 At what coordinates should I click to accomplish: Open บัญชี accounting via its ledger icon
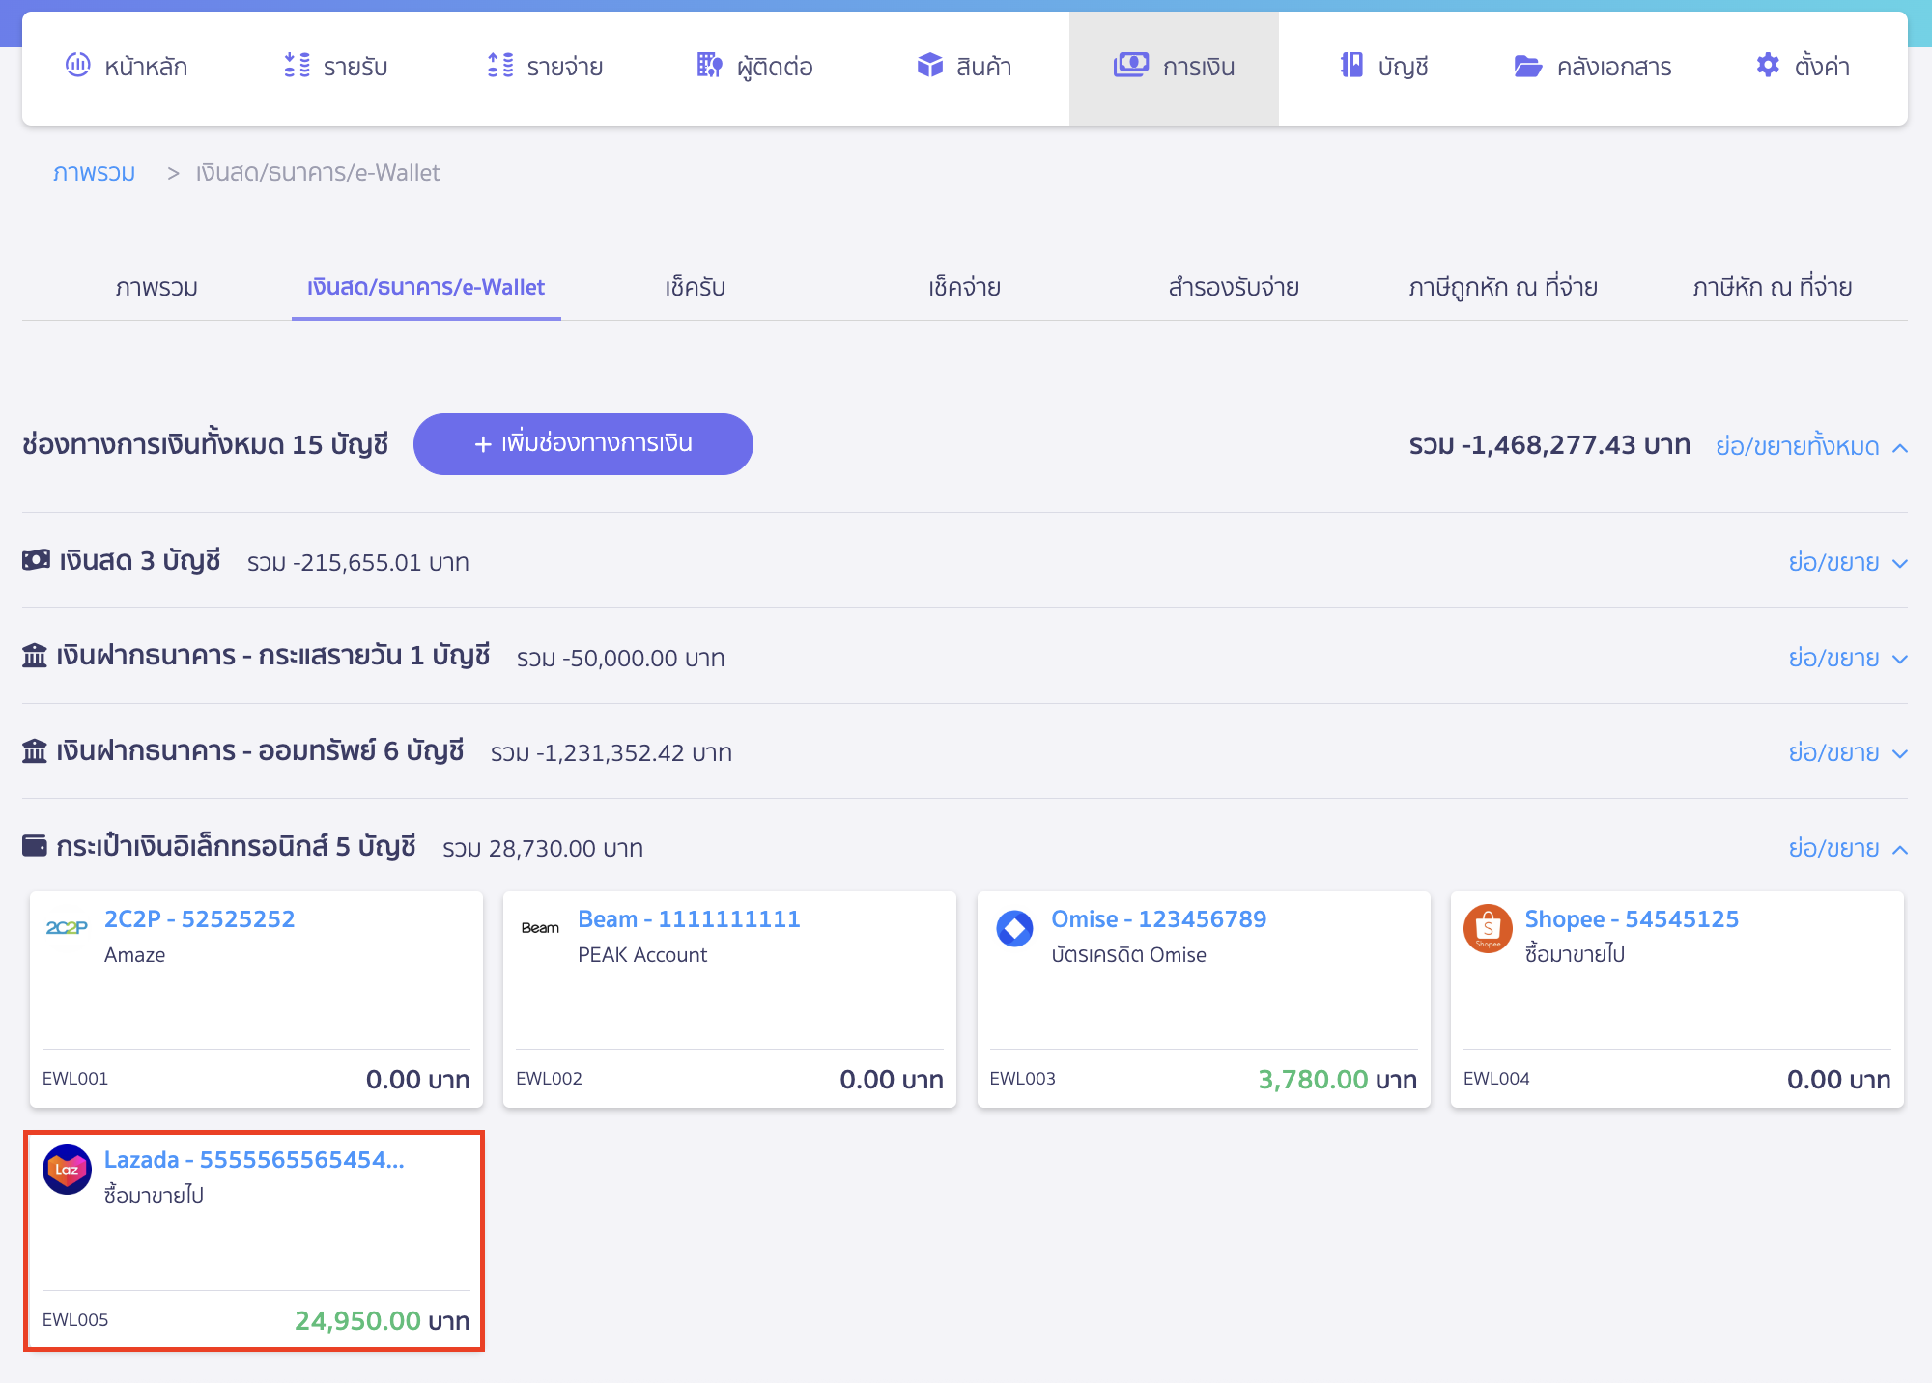coord(1350,66)
